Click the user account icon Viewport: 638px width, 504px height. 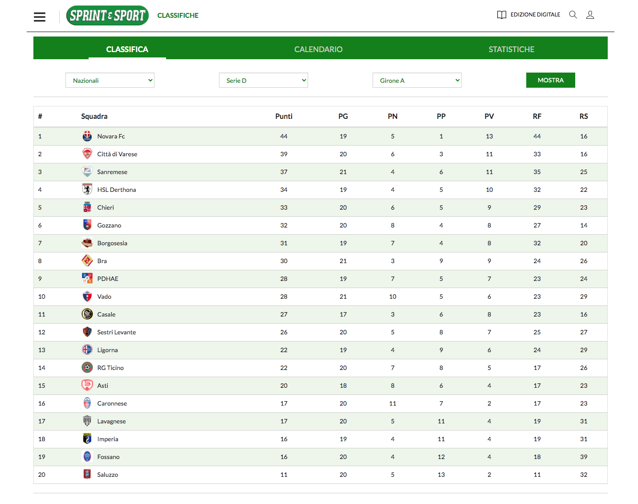coord(590,15)
